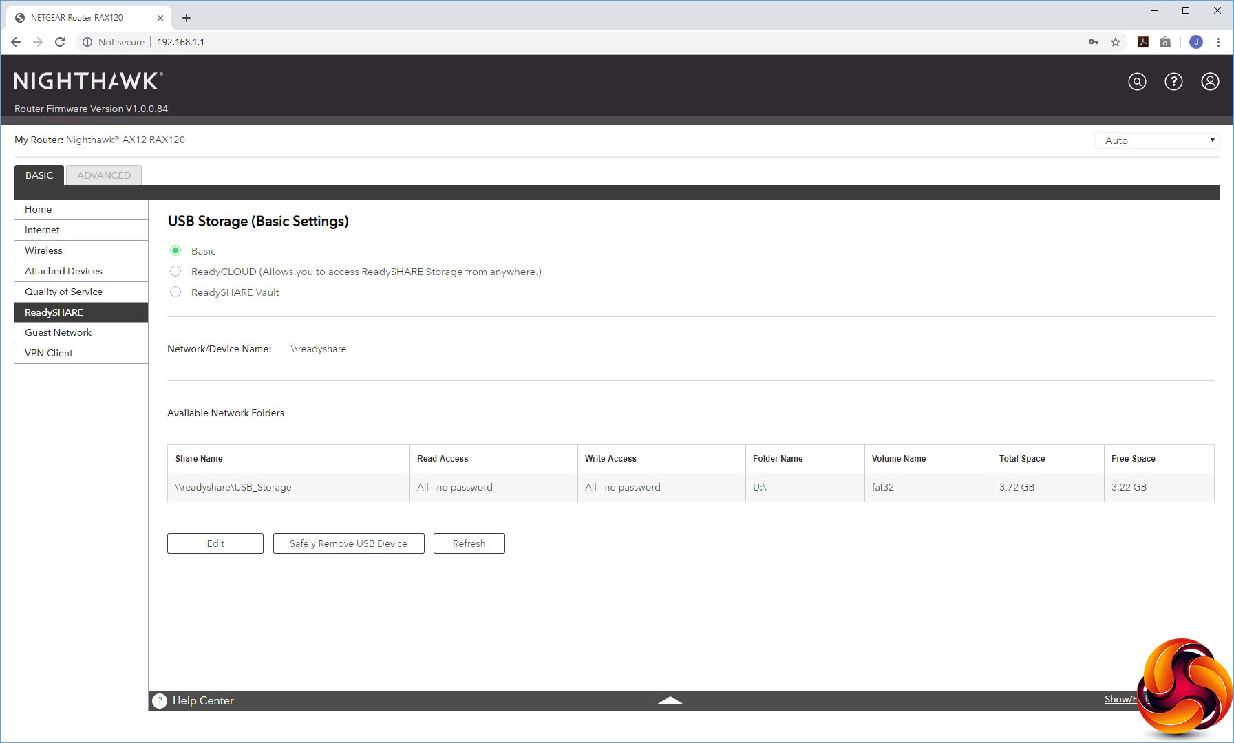Open the help question mark icon in header
1234x743 pixels.
pos(1173,82)
